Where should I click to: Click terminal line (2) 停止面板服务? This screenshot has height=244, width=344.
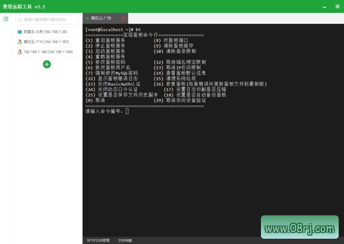click(105, 46)
